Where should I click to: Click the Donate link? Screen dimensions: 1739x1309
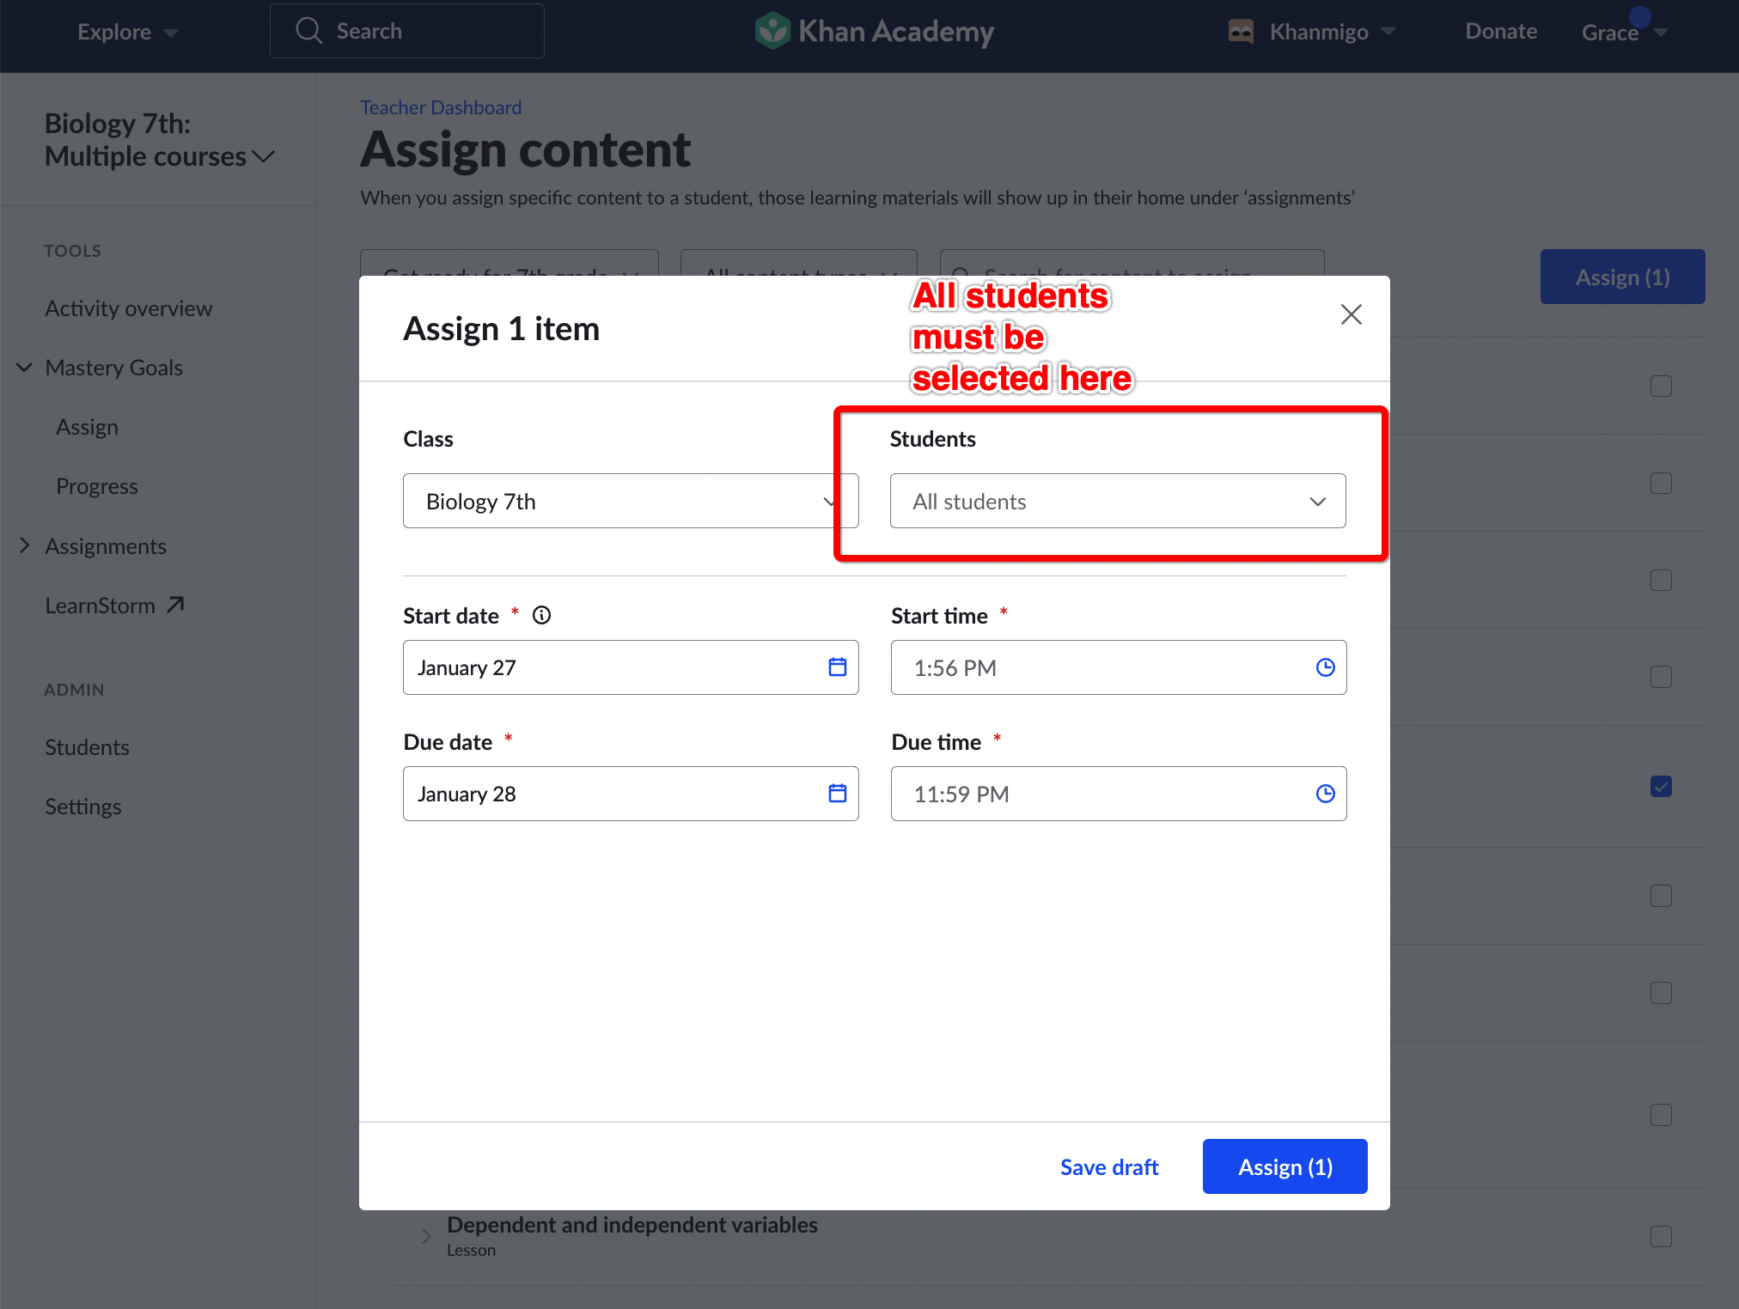pos(1501,32)
